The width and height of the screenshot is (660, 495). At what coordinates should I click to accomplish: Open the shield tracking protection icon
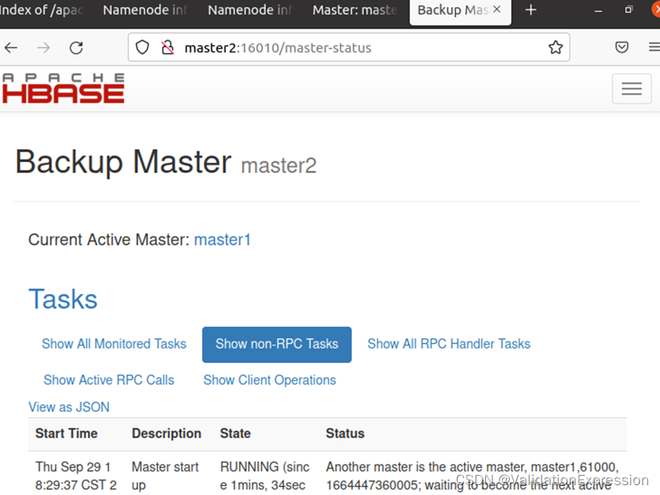coord(142,47)
